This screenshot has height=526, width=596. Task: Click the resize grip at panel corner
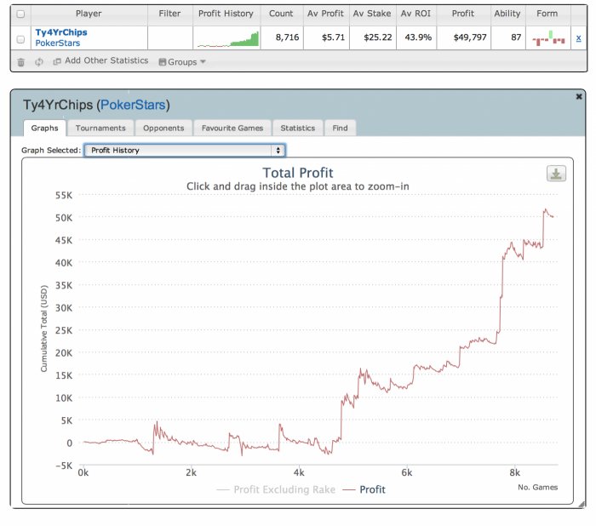coord(582,504)
